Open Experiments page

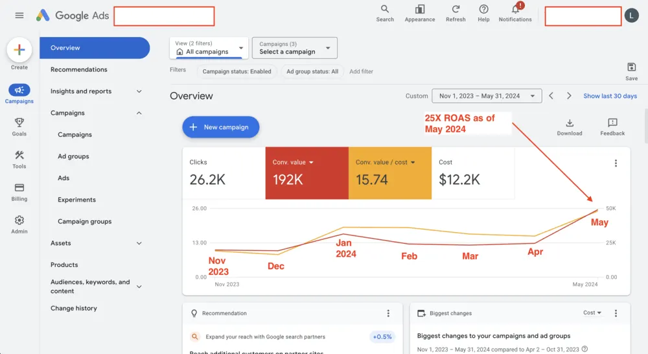76,200
